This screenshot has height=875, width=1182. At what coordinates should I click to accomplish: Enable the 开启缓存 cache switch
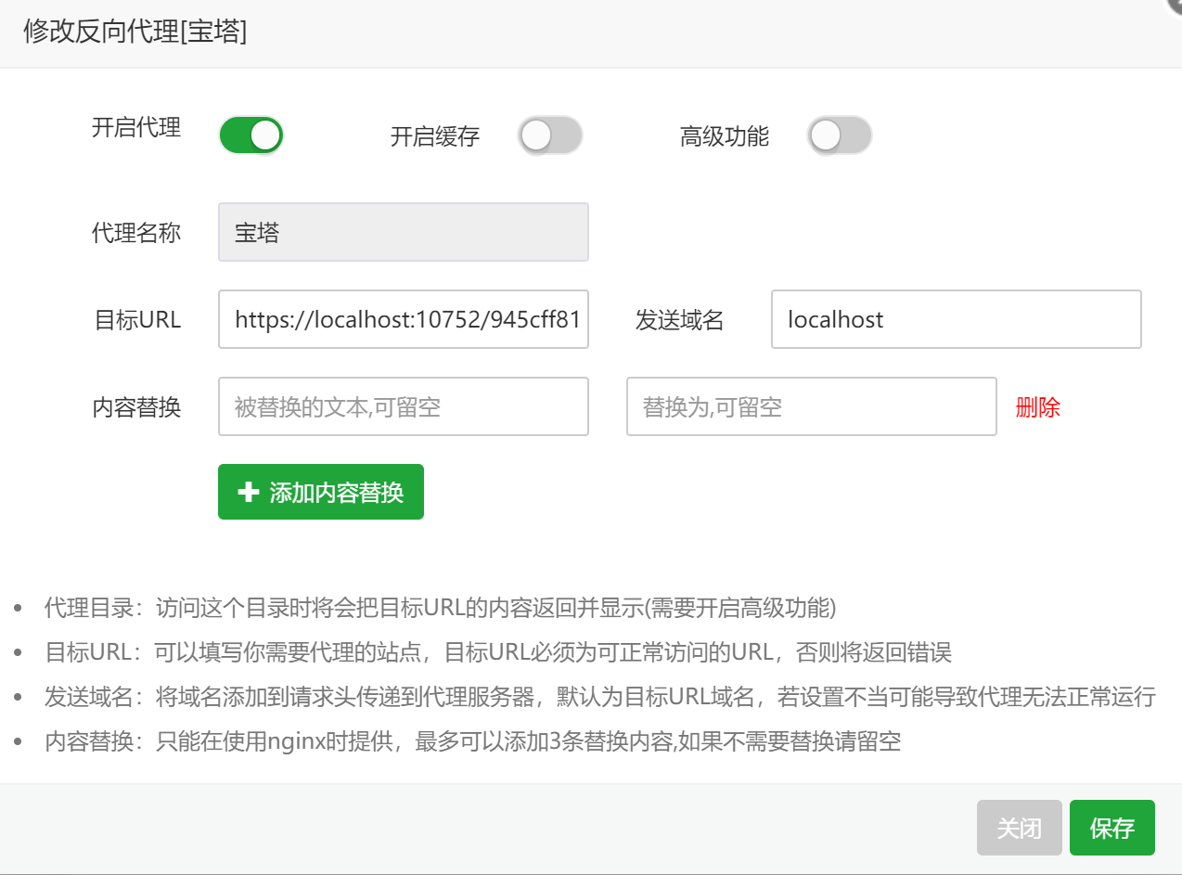tap(550, 135)
